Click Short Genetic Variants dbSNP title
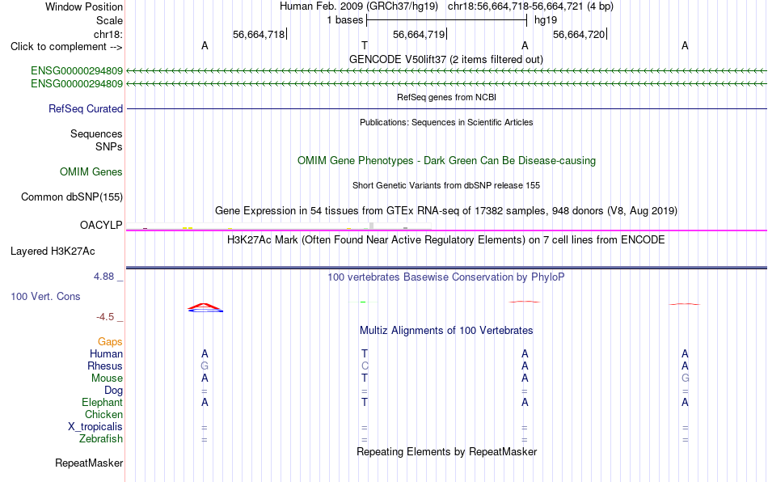This screenshot has height=482, width=768. click(446, 185)
